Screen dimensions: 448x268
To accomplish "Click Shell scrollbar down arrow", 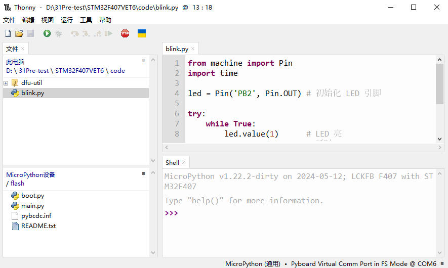I will coord(439,253).
